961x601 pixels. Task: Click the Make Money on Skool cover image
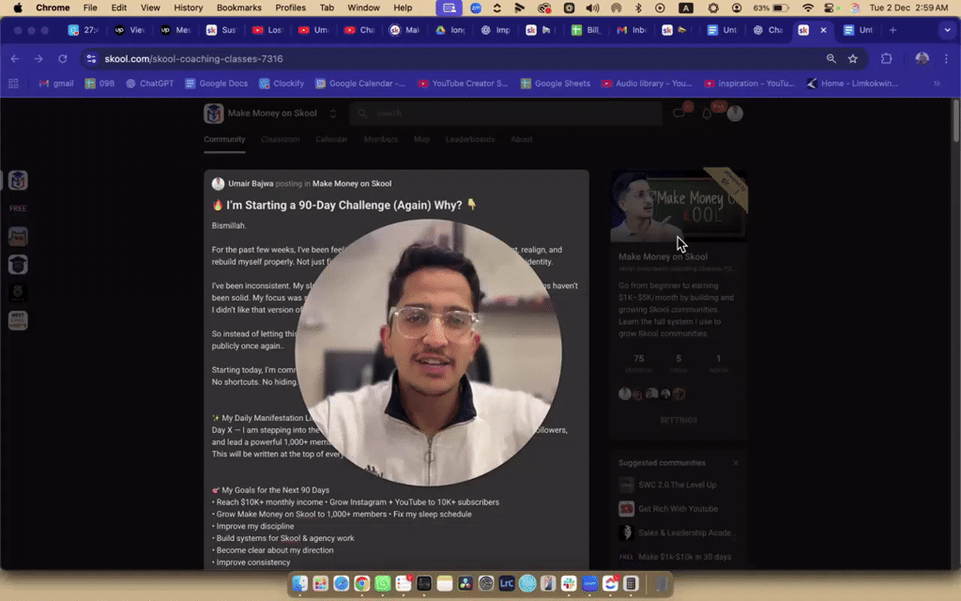click(x=679, y=205)
